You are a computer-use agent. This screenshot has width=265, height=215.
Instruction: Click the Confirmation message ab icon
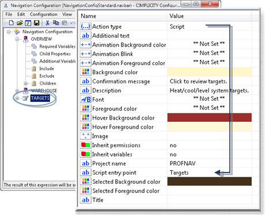85,81
